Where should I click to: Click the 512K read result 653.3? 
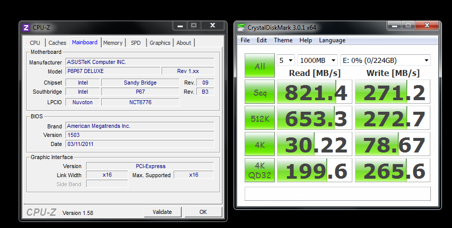pos(315,118)
